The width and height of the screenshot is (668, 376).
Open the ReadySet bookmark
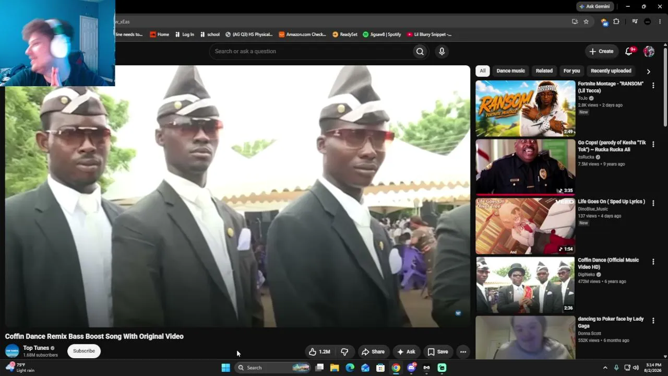[345, 34]
